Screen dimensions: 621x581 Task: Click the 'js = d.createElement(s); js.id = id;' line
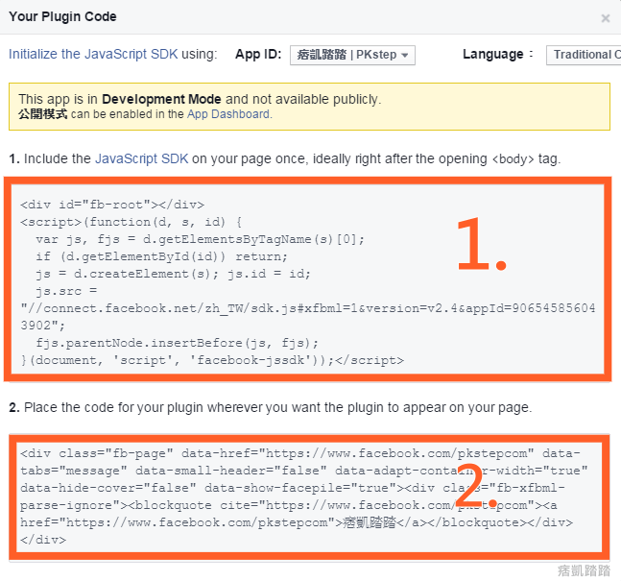(x=173, y=274)
